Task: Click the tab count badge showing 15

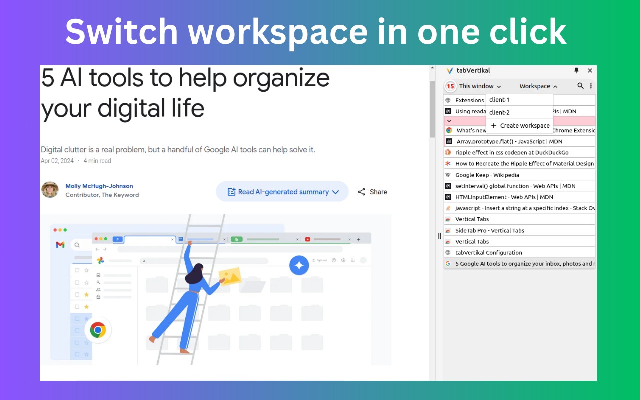Action: pyautogui.click(x=450, y=86)
